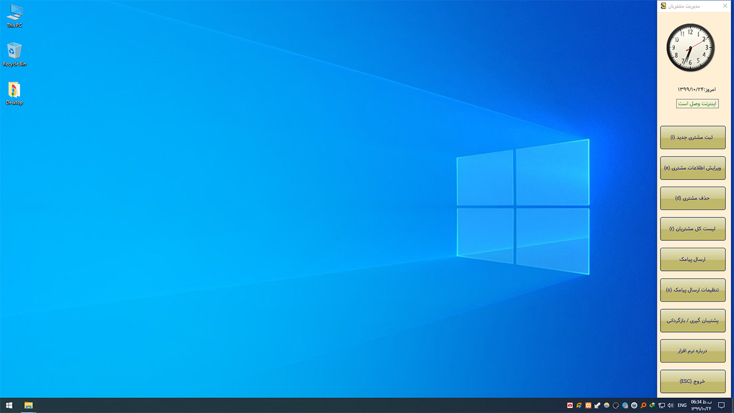Open تنظیمات ارسال پیامک (s) settings
This screenshot has width=734, height=413.
coord(693,290)
